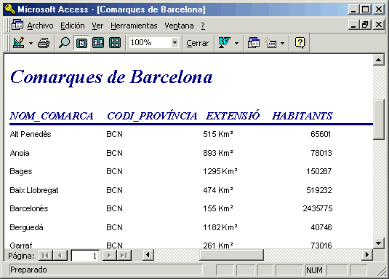Click the vertical scrollbar thumb
The image size is (389, 279).
point(379,119)
